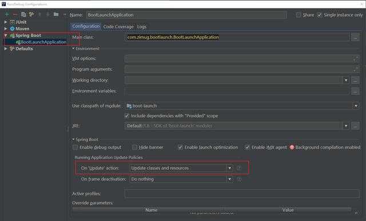This screenshot has width=366, height=221.
Task: Click the Spring Boot leaf icon
Action: (12, 35)
